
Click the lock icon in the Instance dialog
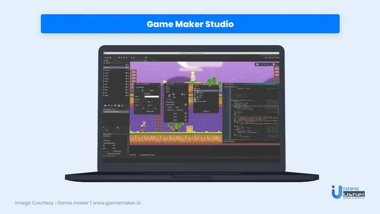(159, 87)
